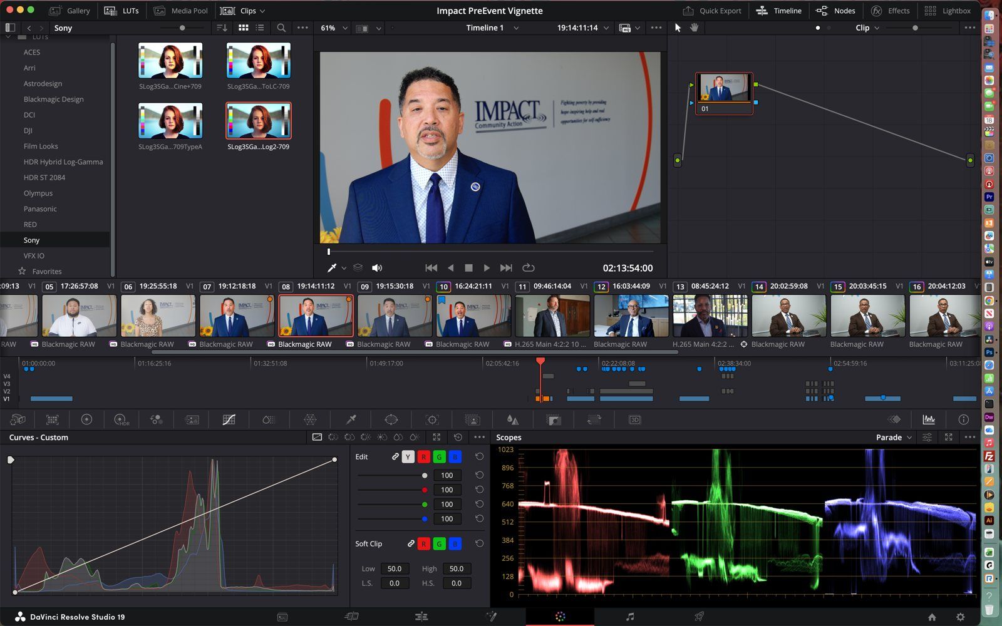Open the Favorites LUT folder
Image resolution: width=1002 pixels, height=626 pixels.
tap(47, 271)
